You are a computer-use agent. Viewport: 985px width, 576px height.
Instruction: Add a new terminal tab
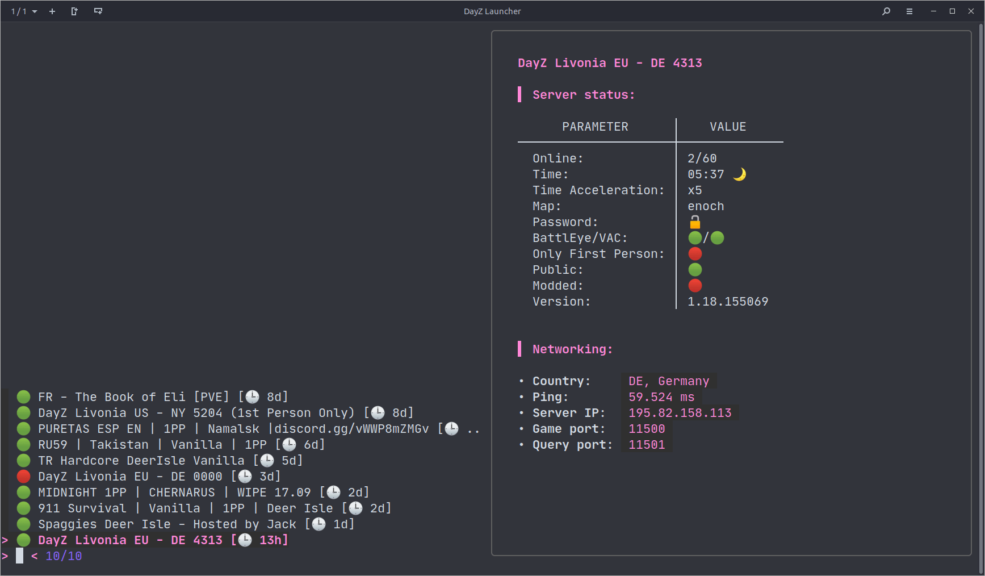click(52, 11)
